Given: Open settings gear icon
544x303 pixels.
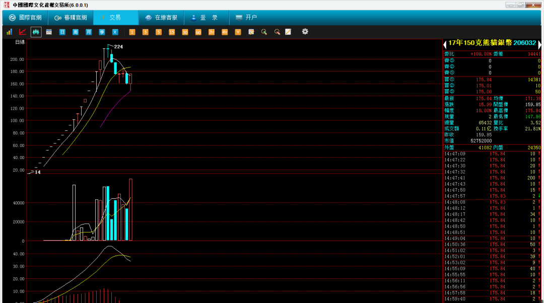Looking at the screenshot, I should 305,32.
